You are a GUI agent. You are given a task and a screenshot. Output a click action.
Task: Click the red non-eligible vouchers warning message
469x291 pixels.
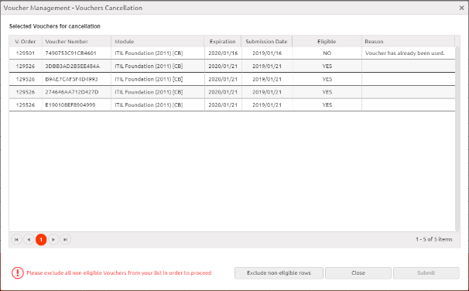coord(119,272)
